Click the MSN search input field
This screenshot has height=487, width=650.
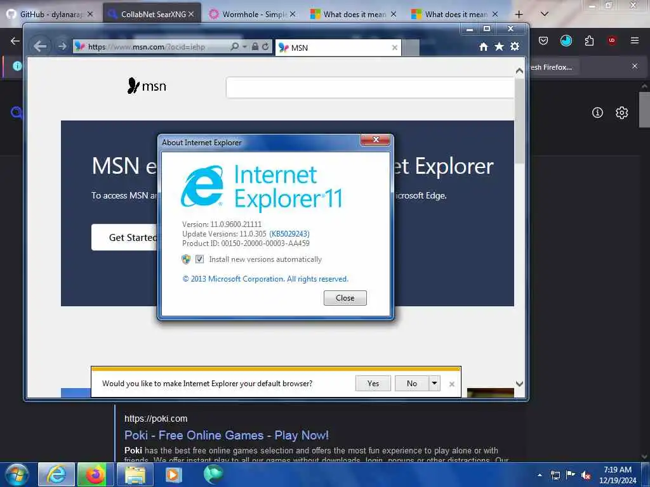click(370, 88)
